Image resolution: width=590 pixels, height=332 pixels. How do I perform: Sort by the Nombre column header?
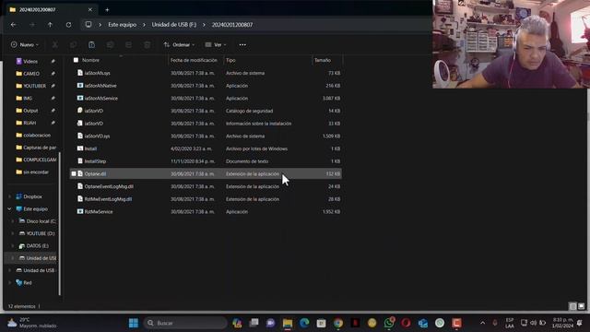(x=90, y=60)
